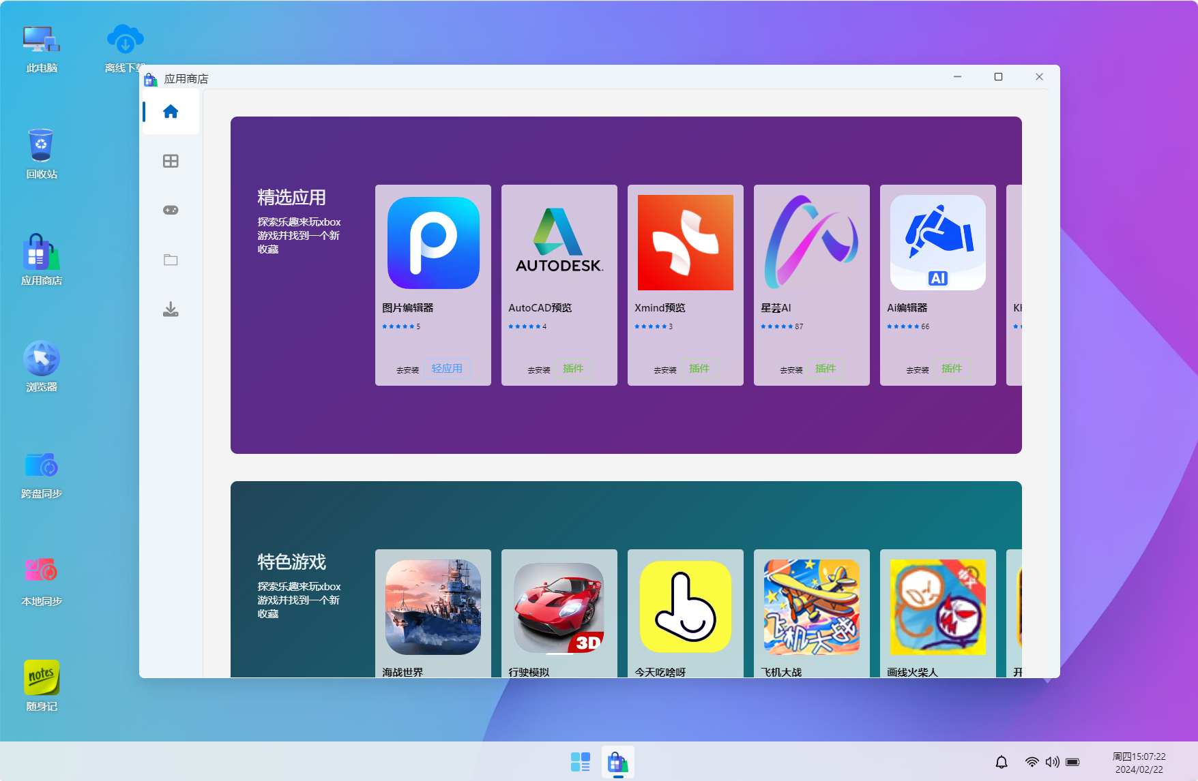Open the downloads icon in sidebar
Screen dimensions: 1198x781
[171, 309]
